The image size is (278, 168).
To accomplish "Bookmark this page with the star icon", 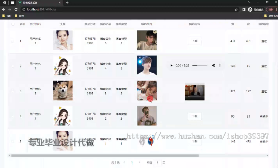I will pyautogui.click(x=236, y=10).
